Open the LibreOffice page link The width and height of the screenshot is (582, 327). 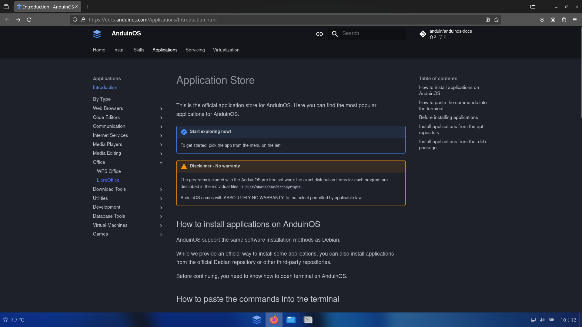pos(108,180)
